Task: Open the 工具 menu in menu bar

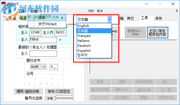Action: tap(21, 11)
